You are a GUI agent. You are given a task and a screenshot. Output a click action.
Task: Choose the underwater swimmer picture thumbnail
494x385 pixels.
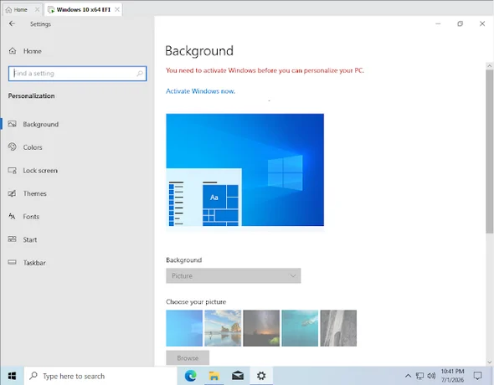pyautogui.click(x=300, y=328)
